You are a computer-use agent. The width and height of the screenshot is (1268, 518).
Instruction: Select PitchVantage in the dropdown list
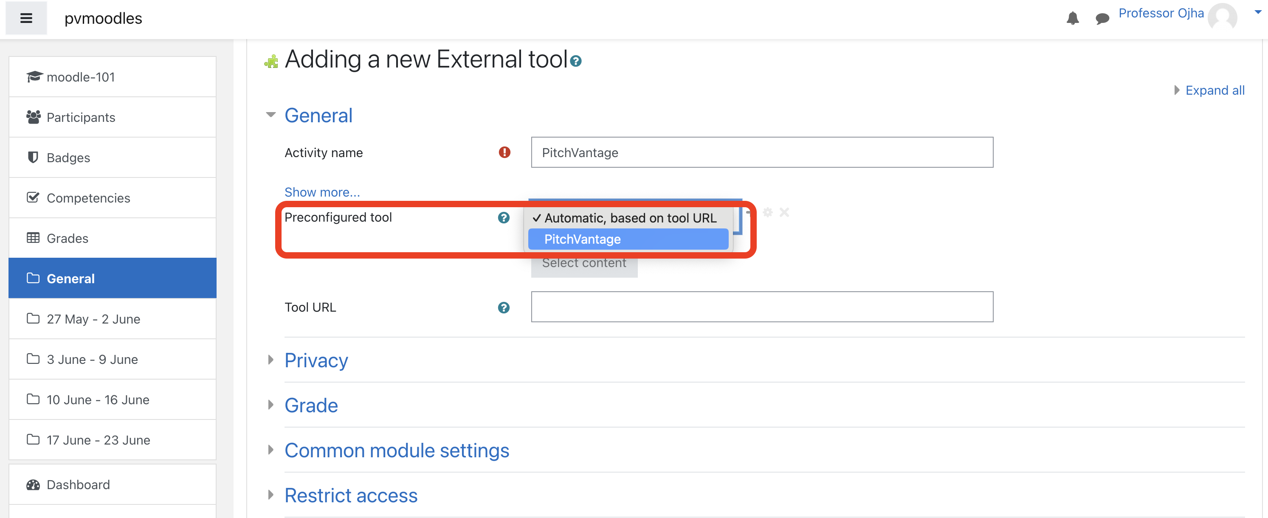point(628,239)
